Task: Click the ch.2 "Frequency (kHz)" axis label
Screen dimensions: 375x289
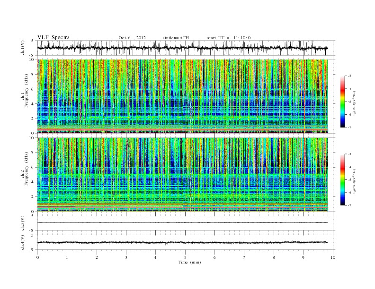Action: point(27,169)
